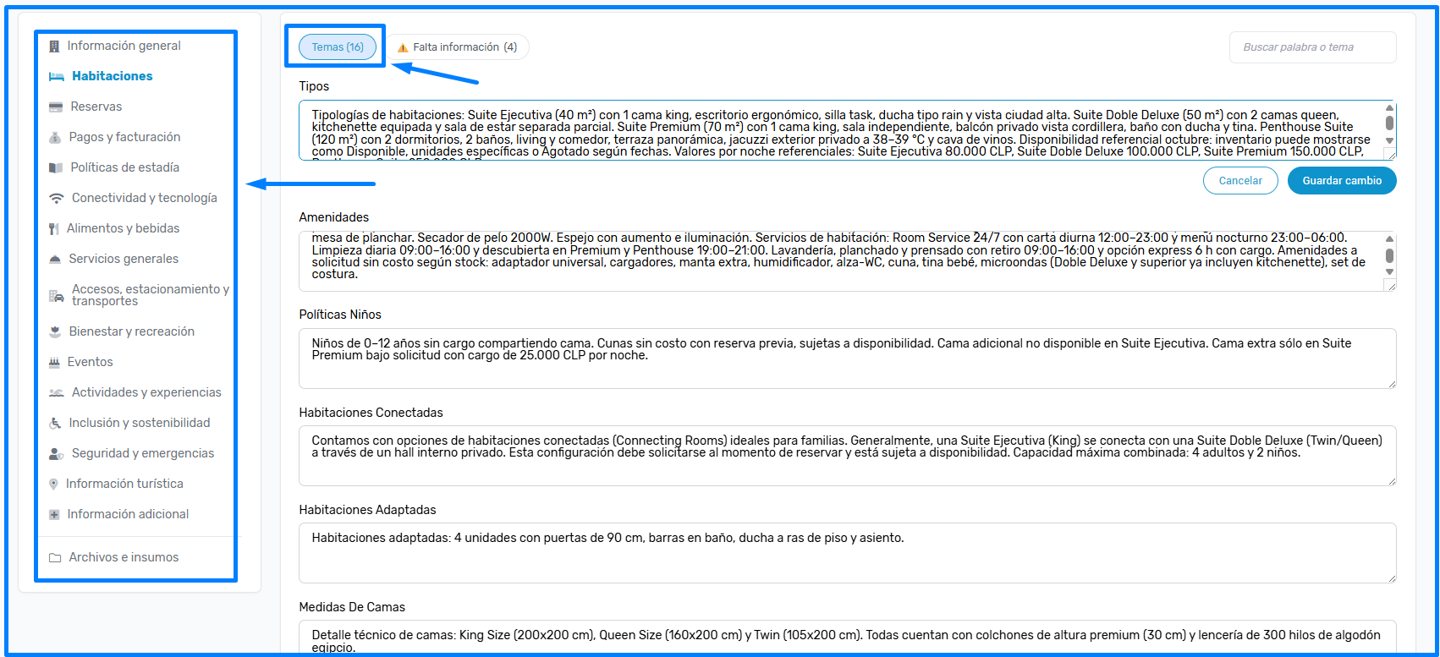Open the Falta información (4) tab
Viewport: 1440px width, 657px height.
pos(464,47)
